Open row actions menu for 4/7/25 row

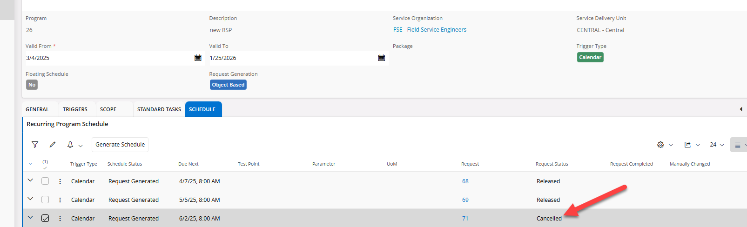click(60, 181)
